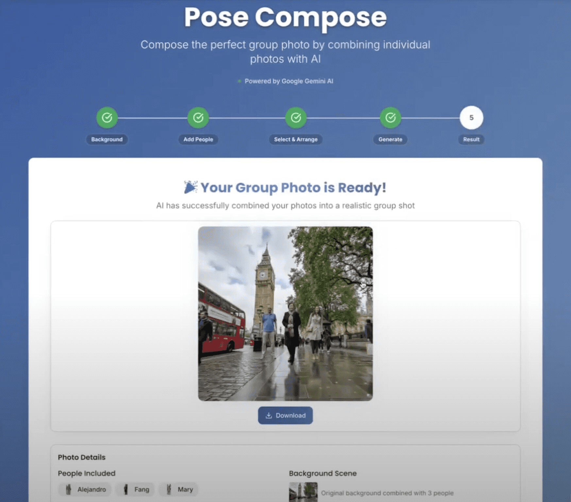Go to Select & Arrange label
The image size is (571, 502).
296,139
